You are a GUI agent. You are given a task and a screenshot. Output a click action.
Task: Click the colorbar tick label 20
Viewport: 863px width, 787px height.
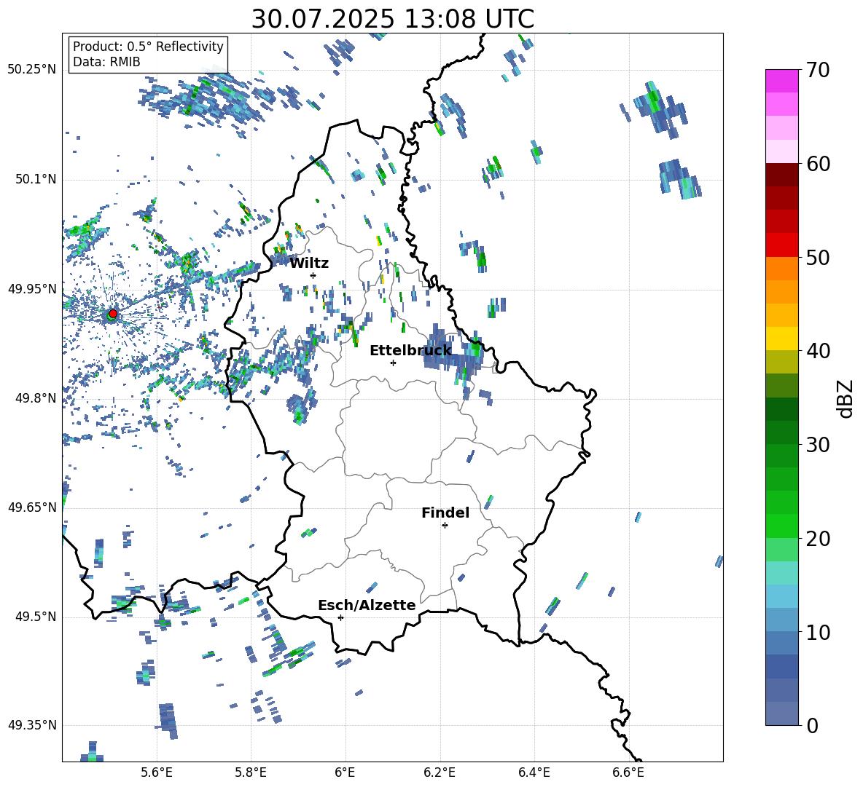click(x=818, y=539)
